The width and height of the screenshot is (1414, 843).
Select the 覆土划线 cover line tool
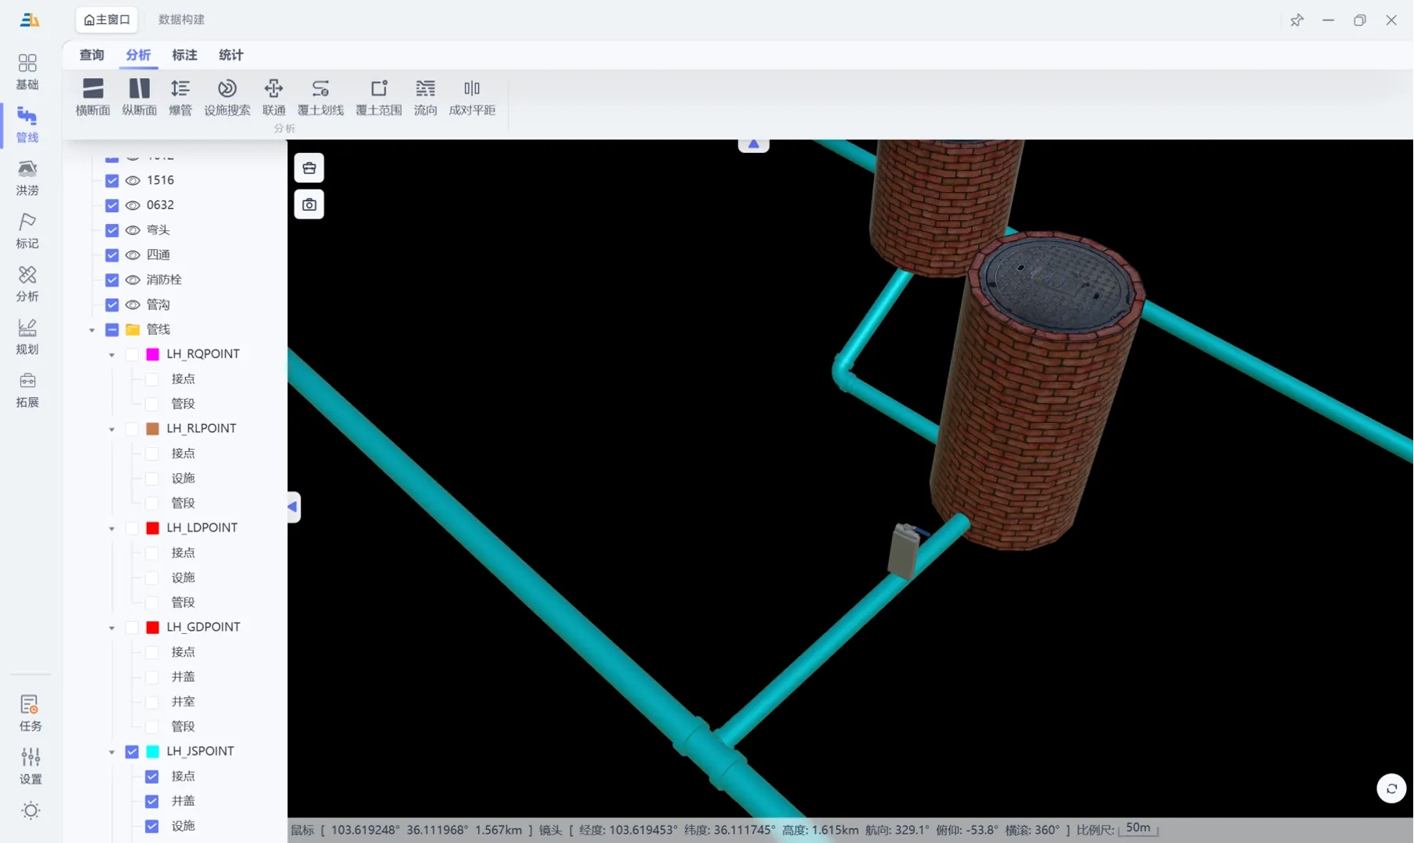320,98
